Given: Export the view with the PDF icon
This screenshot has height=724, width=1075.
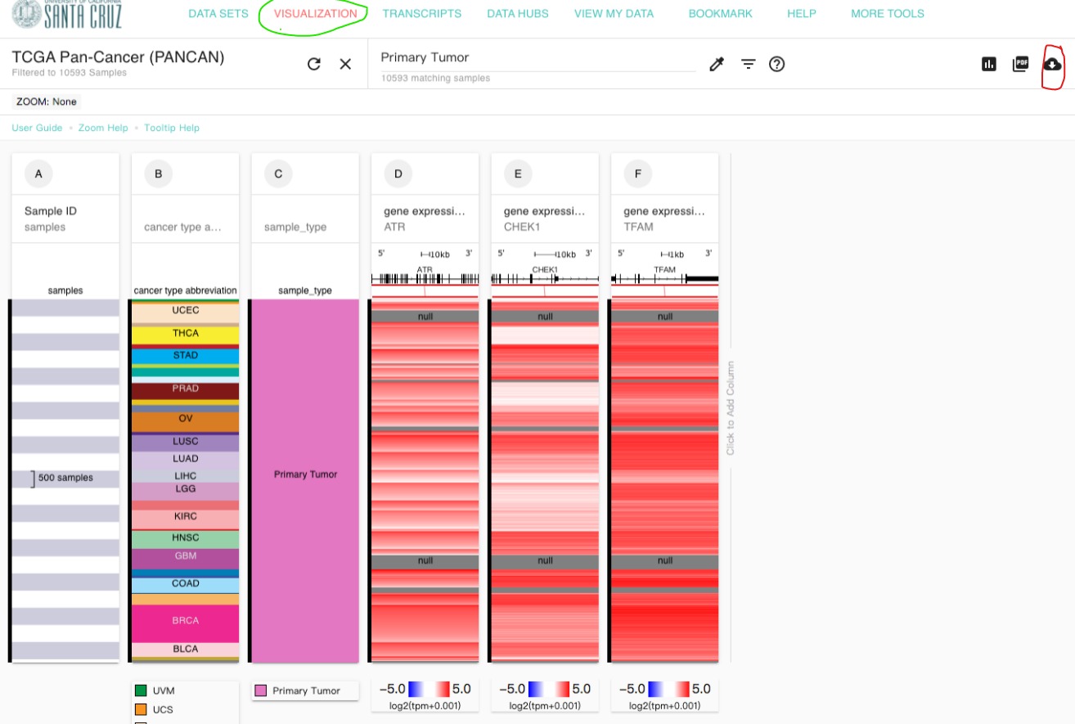Looking at the screenshot, I should pos(1020,64).
